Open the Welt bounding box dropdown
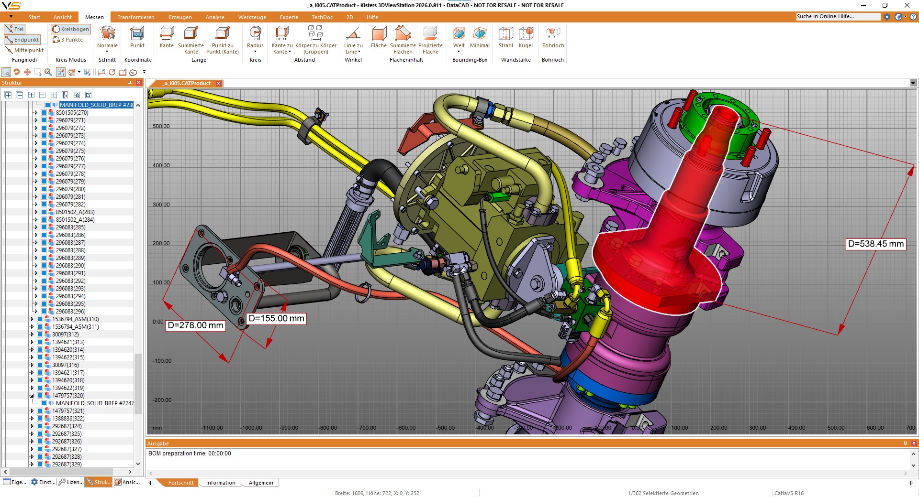The width and height of the screenshot is (919, 497). click(459, 52)
